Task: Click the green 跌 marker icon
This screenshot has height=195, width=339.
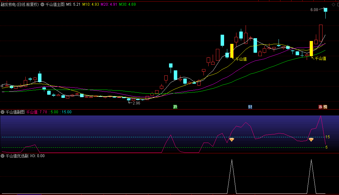Action: click(x=175, y=107)
